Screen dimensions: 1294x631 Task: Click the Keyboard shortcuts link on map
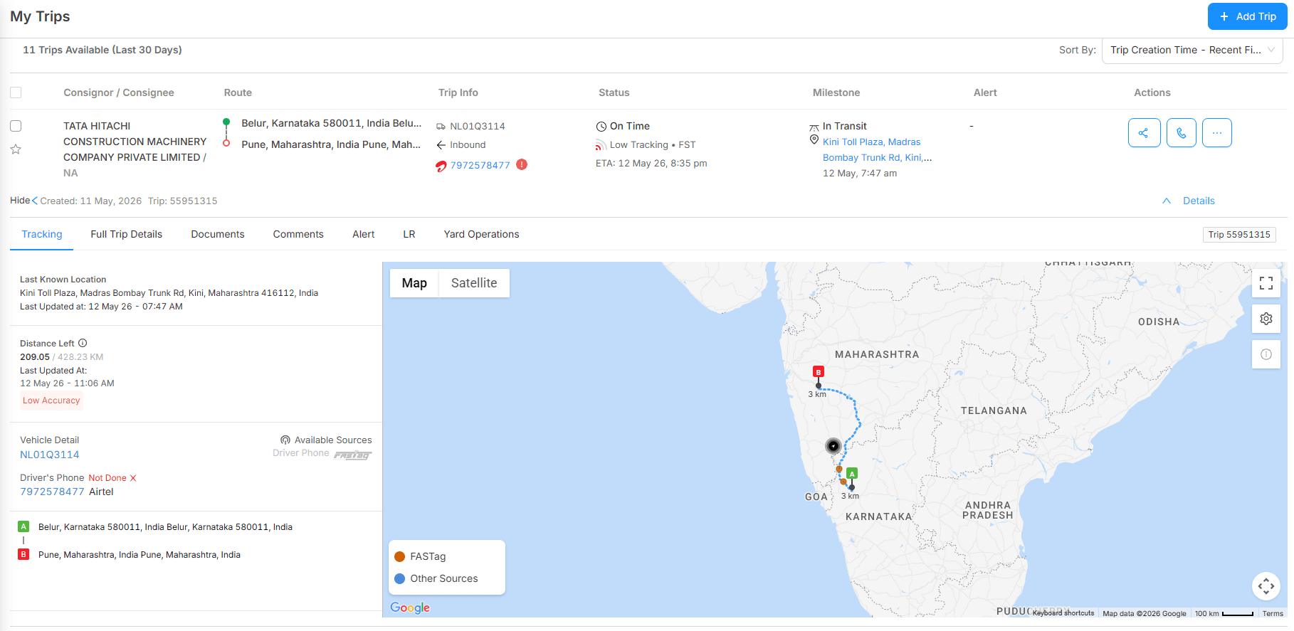point(1063,613)
